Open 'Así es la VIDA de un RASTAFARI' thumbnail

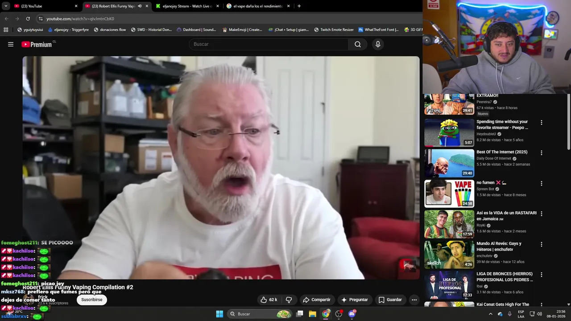(449, 224)
